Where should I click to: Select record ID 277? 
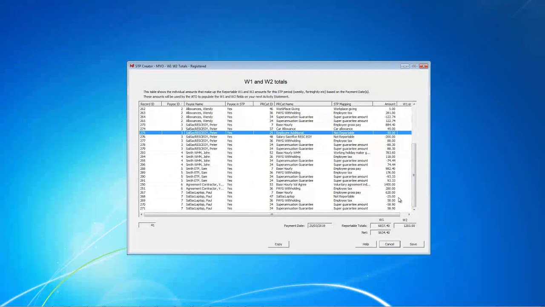(x=143, y=141)
